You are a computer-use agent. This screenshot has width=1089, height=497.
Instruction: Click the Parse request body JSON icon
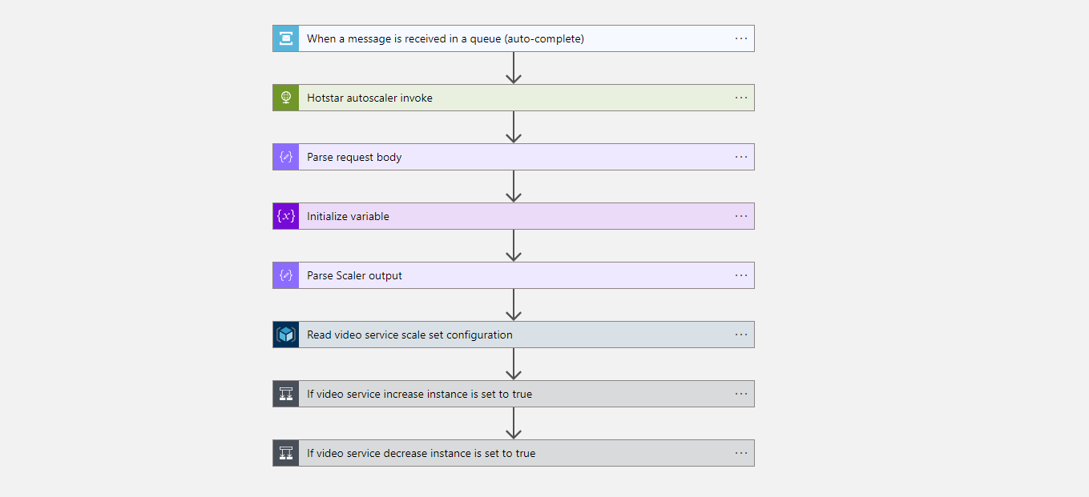pyautogui.click(x=286, y=157)
